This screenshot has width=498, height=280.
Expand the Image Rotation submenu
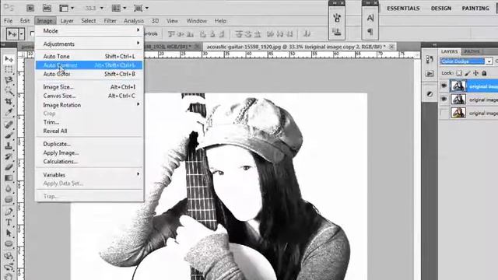click(89, 105)
